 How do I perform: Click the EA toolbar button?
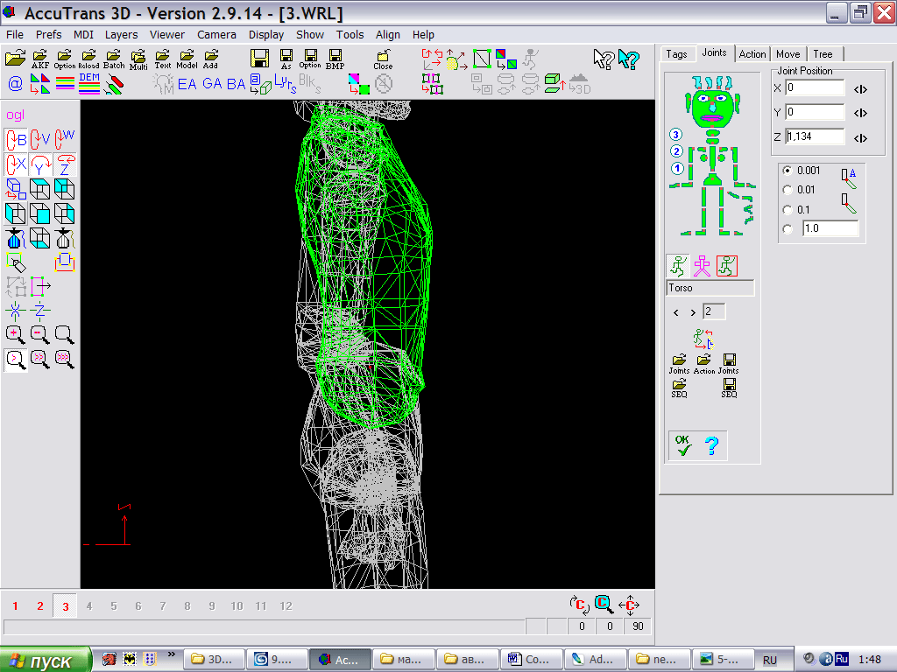187,84
